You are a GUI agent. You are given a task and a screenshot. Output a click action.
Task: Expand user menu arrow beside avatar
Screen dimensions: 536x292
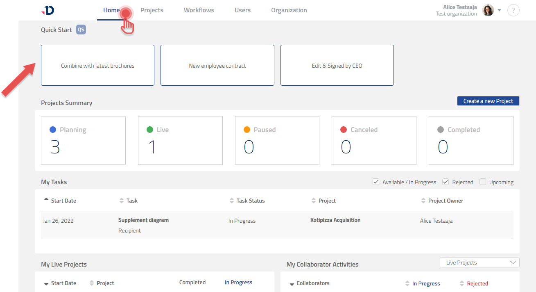pyautogui.click(x=499, y=10)
